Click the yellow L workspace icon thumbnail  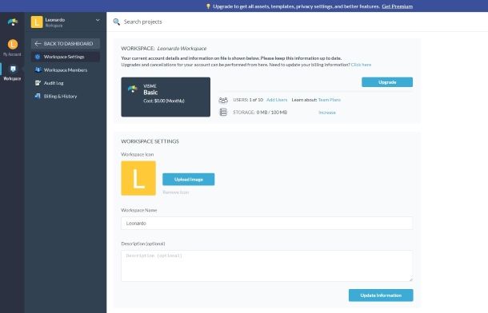tap(138, 178)
